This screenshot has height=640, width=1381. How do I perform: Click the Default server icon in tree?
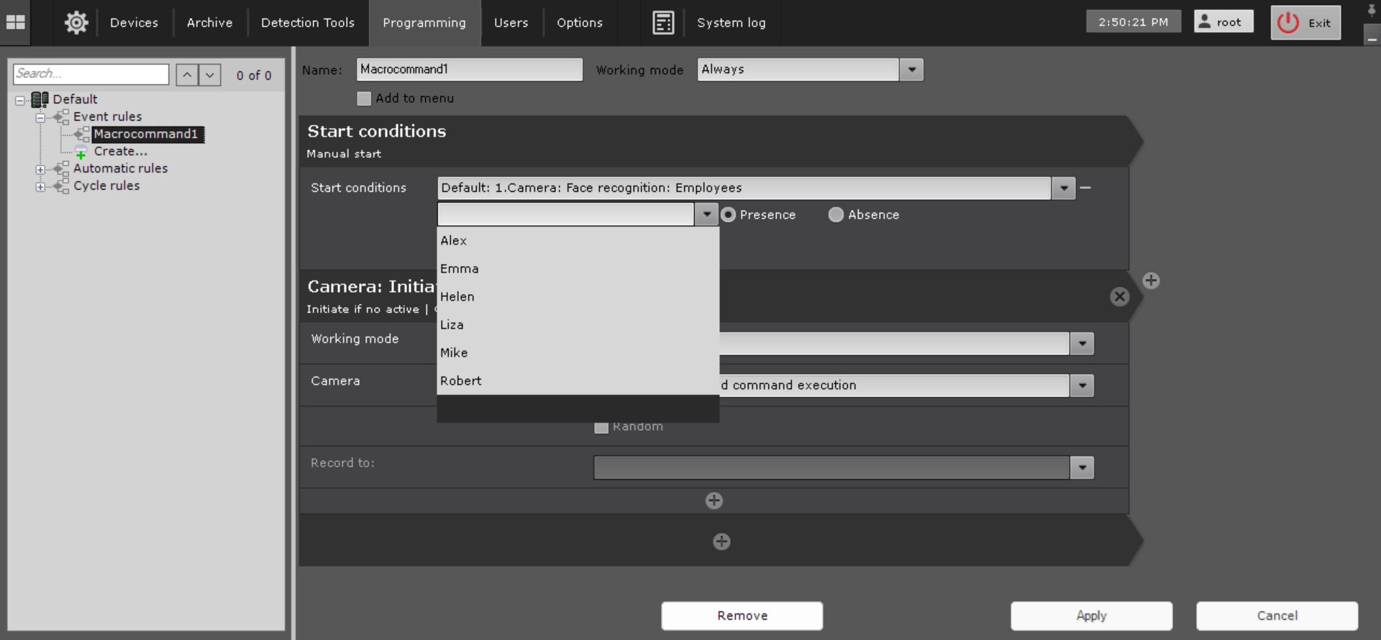pyautogui.click(x=40, y=99)
